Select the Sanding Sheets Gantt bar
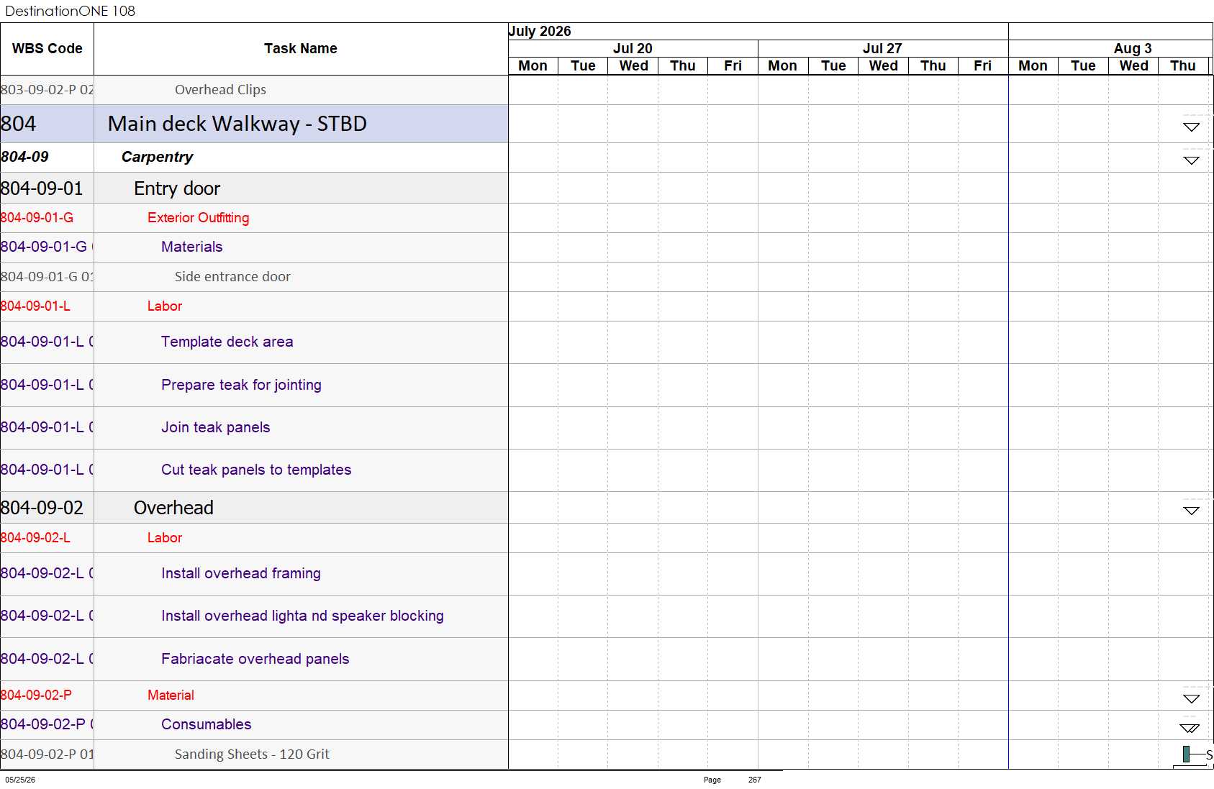The height and width of the screenshot is (789, 1214). point(1186,754)
